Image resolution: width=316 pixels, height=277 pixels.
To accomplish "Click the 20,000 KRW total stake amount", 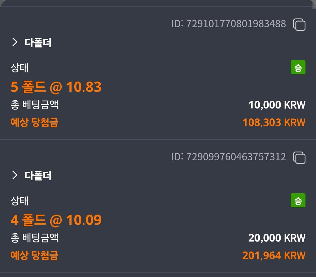I will pyautogui.click(x=277, y=238).
